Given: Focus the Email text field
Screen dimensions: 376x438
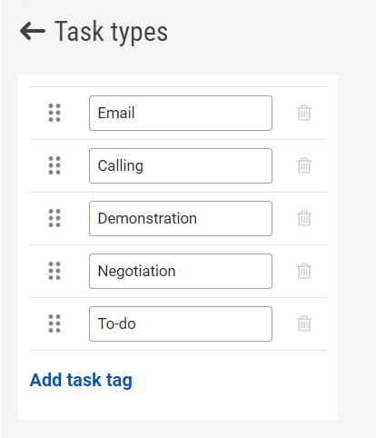Looking at the screenshot, I should click(x=181, y=114).
